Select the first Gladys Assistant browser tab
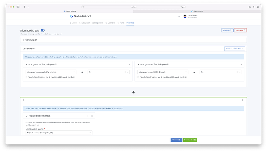This screenshot has width=267, height=152. coord(70,11)
